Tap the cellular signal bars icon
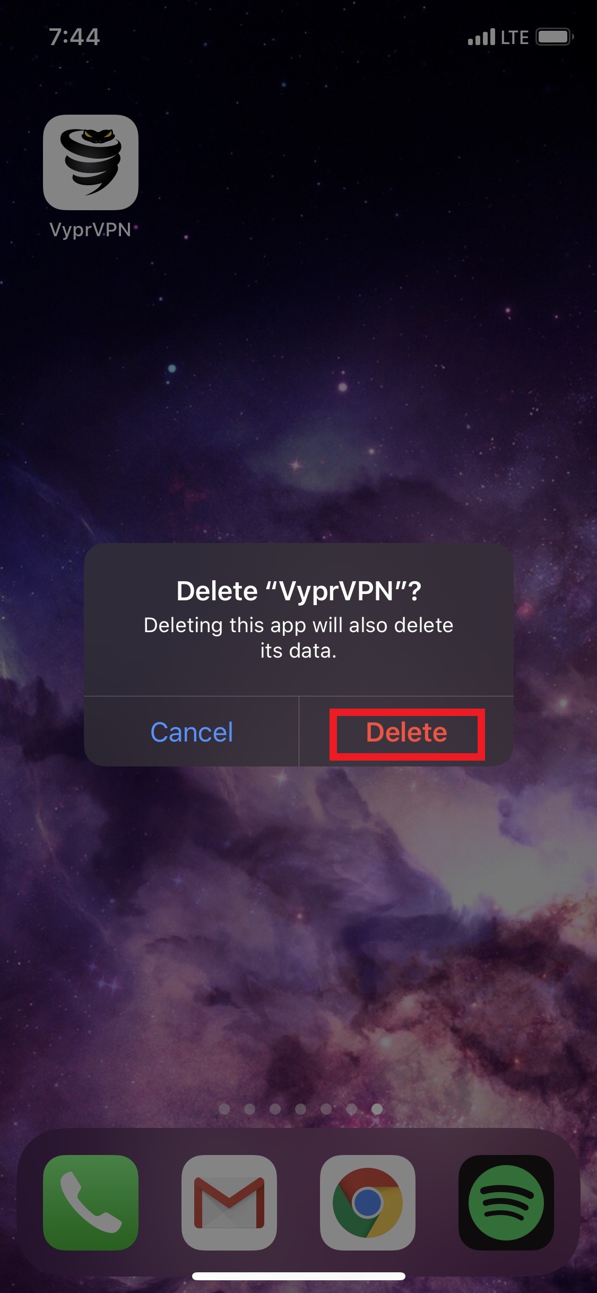 (x=481, y=37)
